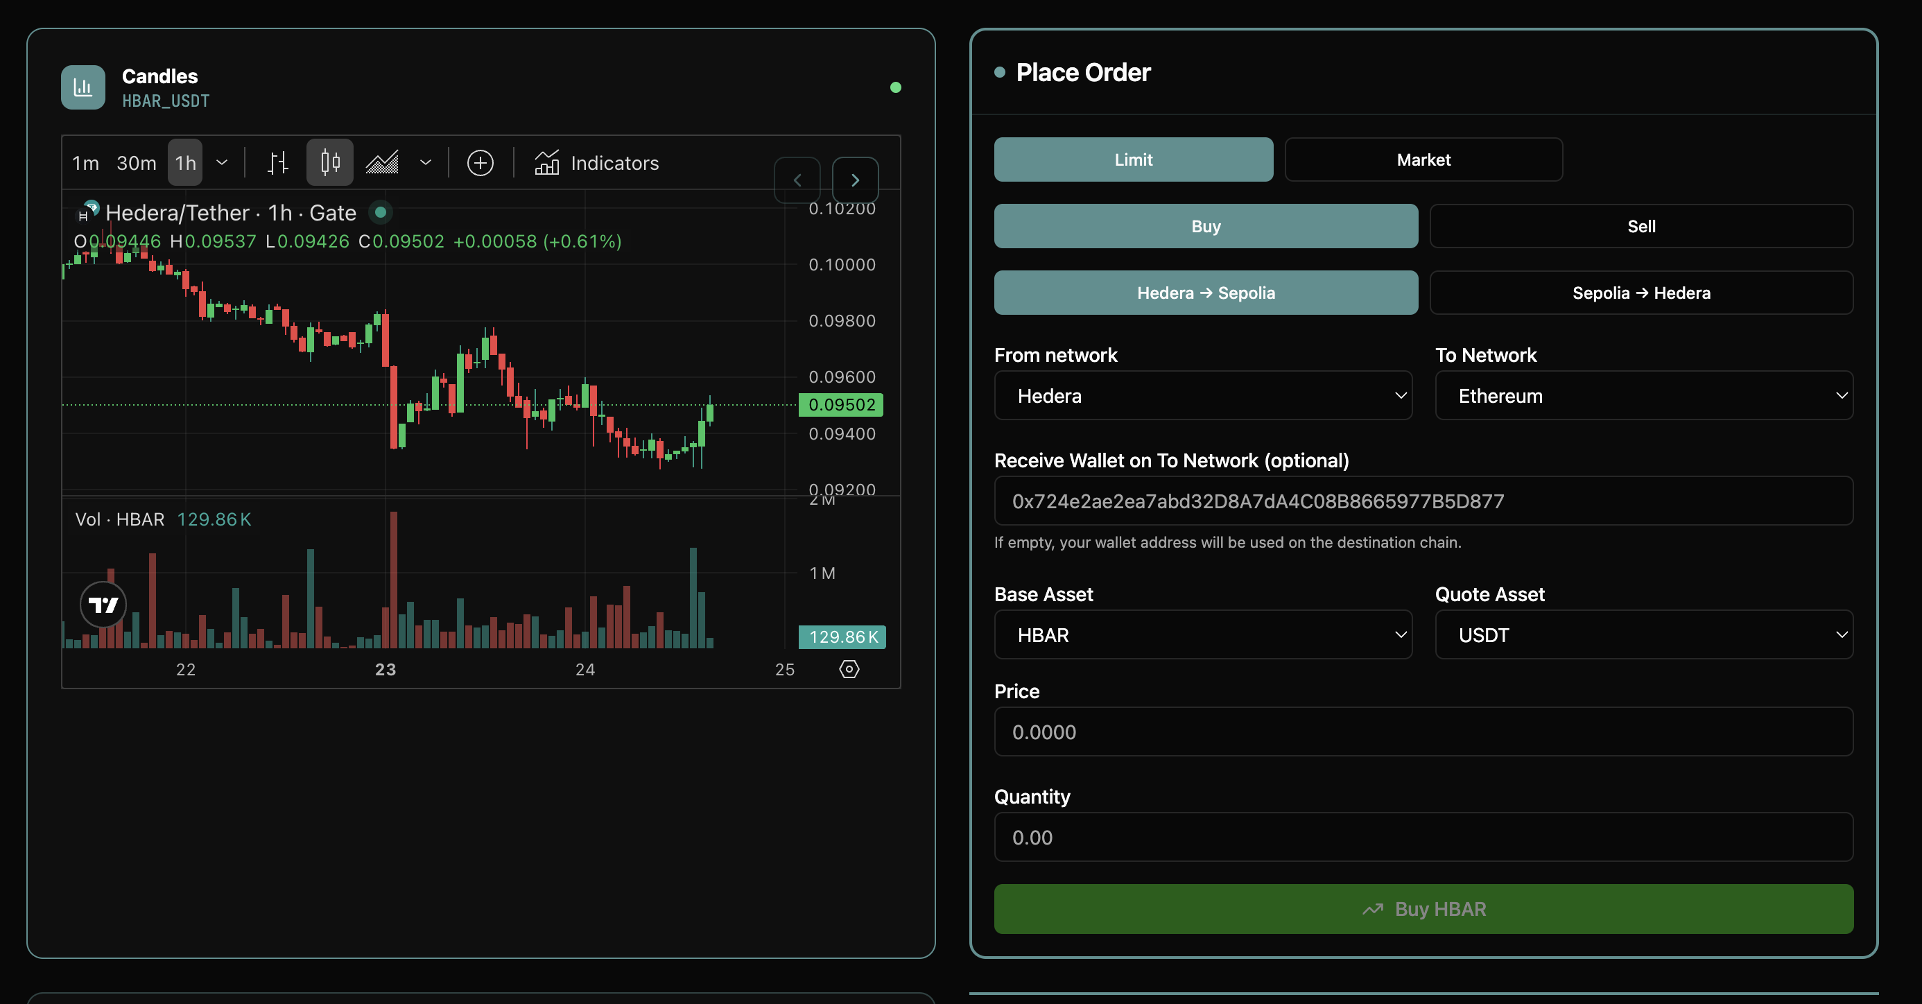Screen dimensions: 1922x1004
Task: Click the TradingView logo
Action: pos(103,604)
